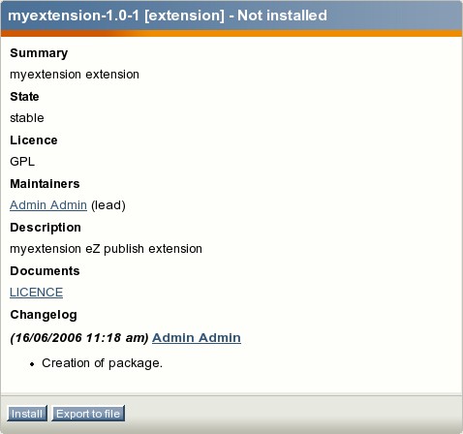Select the Summary heading
The width and height of the screenshot is (463, 434).
coord(39,53)
